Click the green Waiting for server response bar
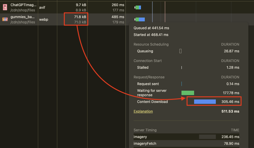254x148 pixels. (188, 93)
